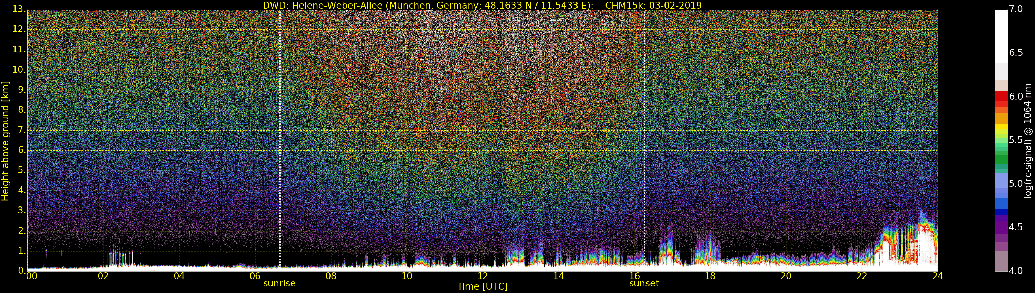1035x293 pixels.
Task: Click the x-axis tick label '00'
Action: click(x=31, y=276)
